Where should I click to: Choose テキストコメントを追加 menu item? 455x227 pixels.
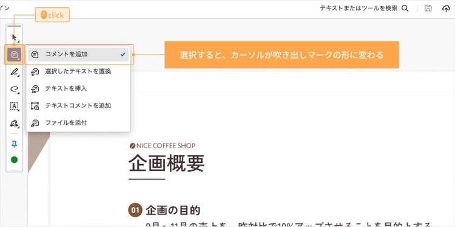pyautogui.click(x=78, y=106)
